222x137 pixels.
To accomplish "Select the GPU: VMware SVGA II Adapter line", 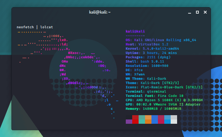I will tap(163, 104).
